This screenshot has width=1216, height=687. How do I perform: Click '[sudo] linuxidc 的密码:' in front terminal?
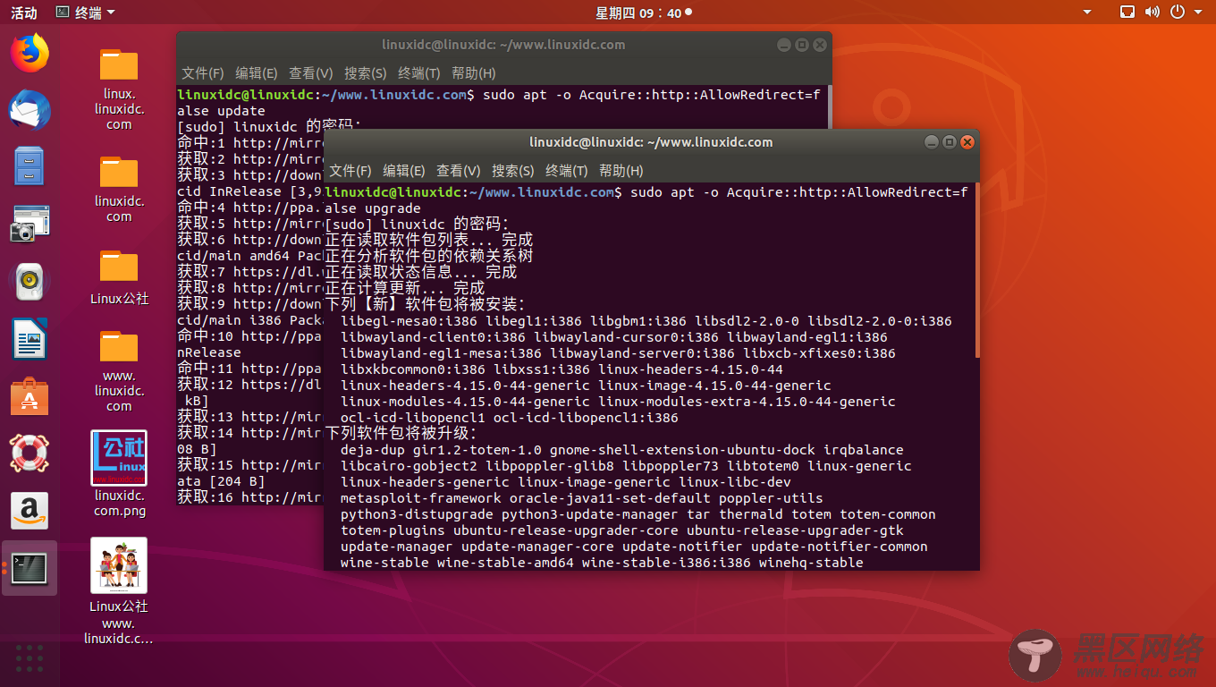(x=417, y=225)
